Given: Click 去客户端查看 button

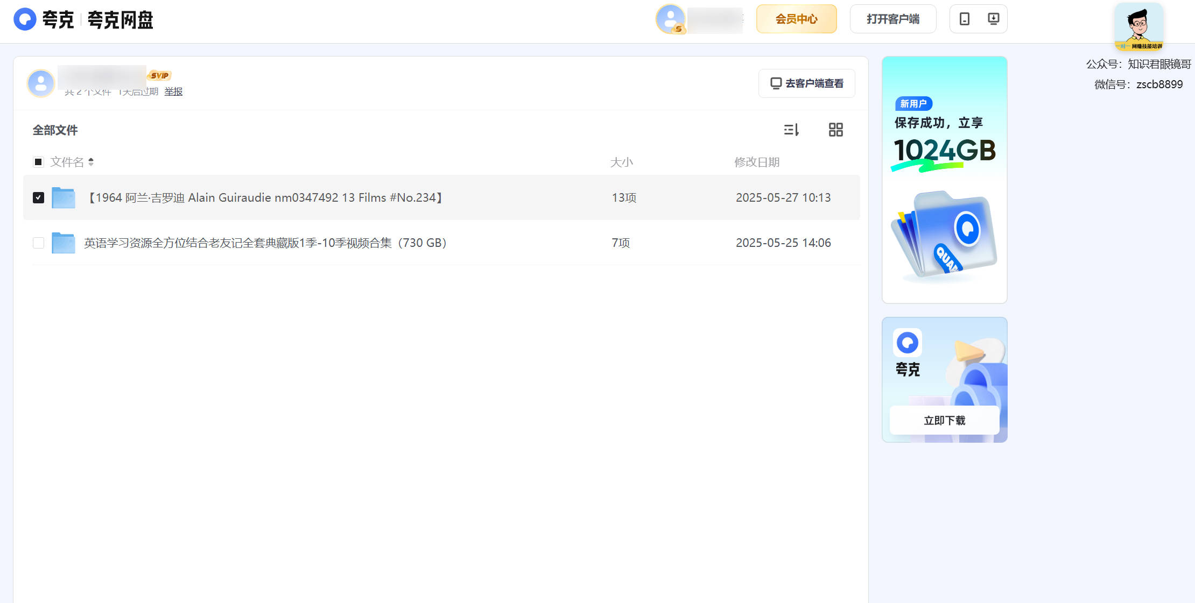Looking at the screenshot, I should click(x=807, y=83).
